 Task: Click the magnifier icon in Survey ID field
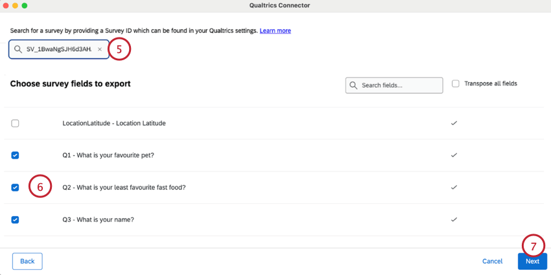click(18, 49)
